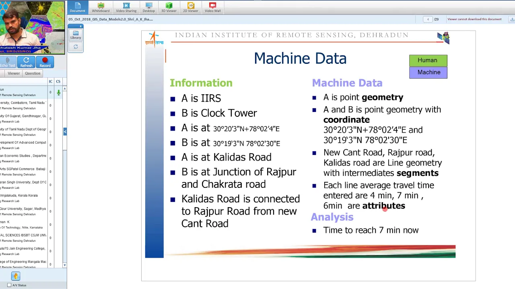Click the green Human box on slide
515x289 pixels.
click(428, 60)
